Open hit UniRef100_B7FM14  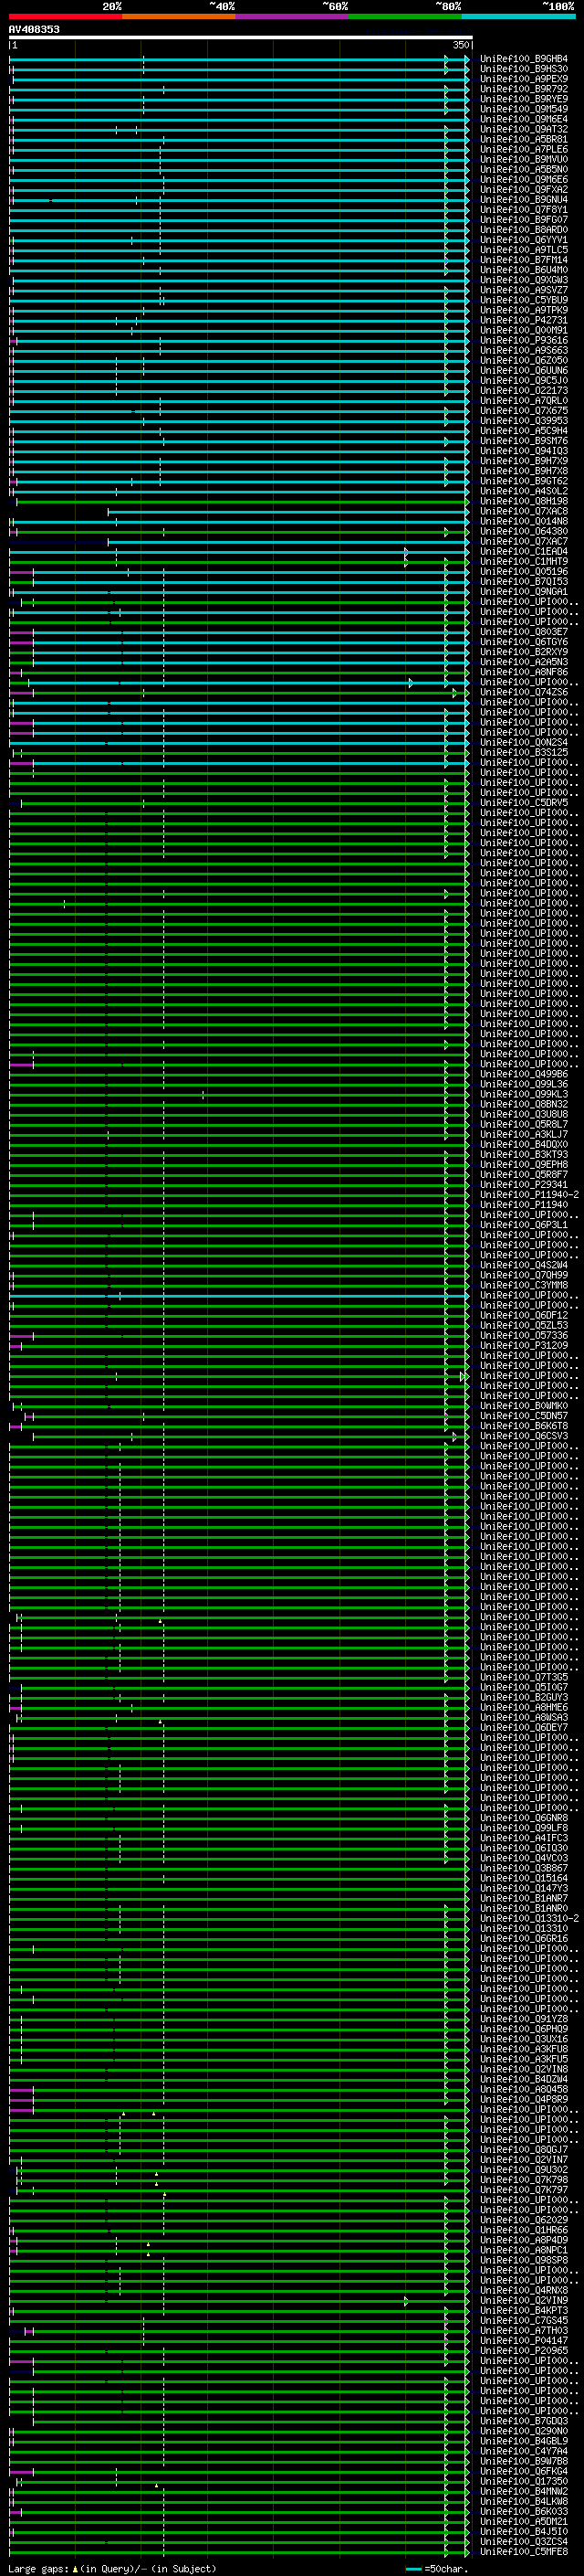[x=524, y=260]
